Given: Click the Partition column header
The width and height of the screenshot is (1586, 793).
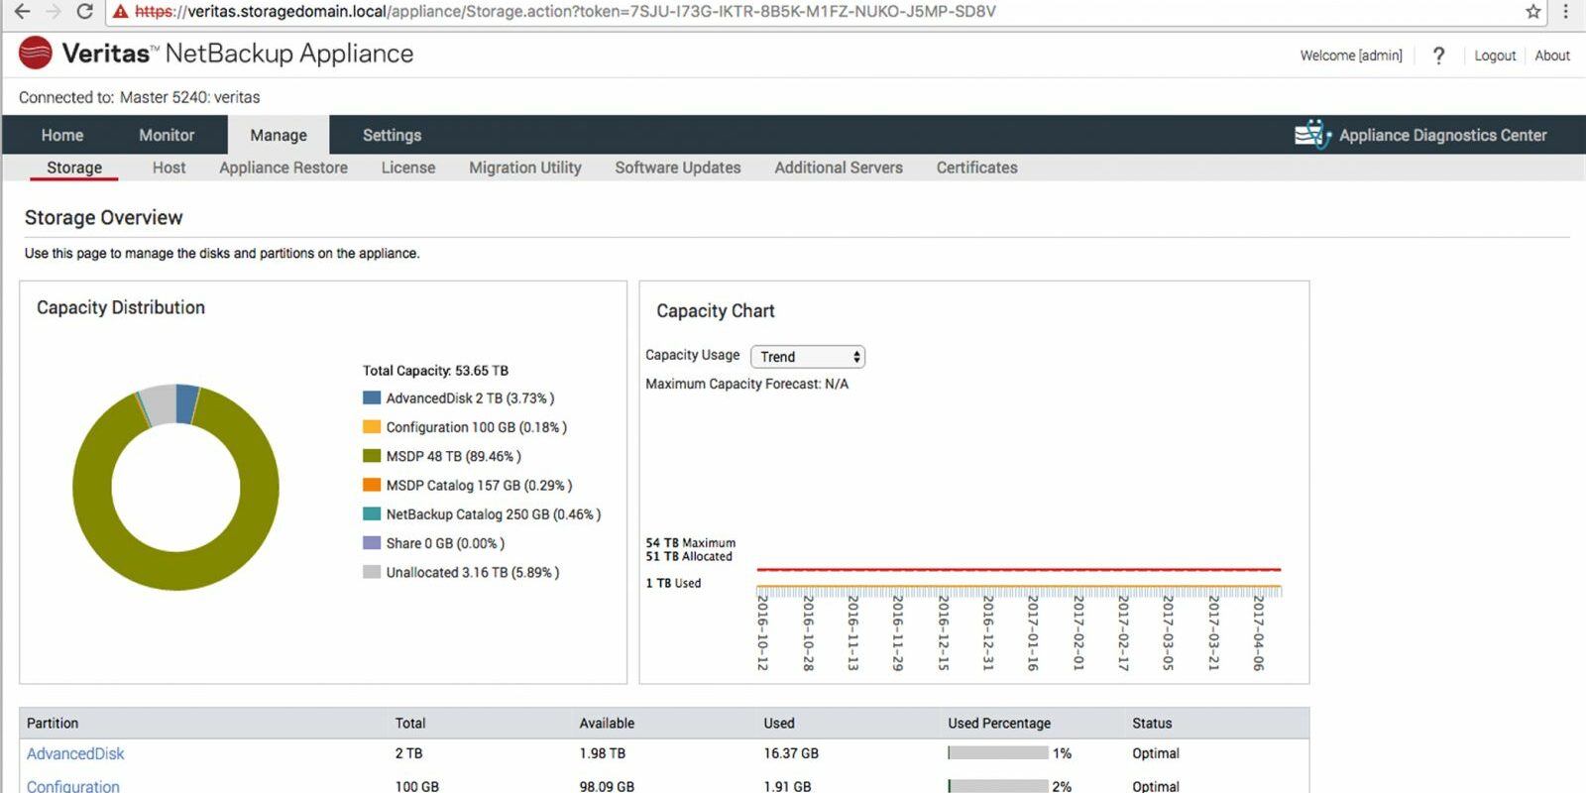Looking at the screenshot, I should pyautogui.click(x=53, y=724).
